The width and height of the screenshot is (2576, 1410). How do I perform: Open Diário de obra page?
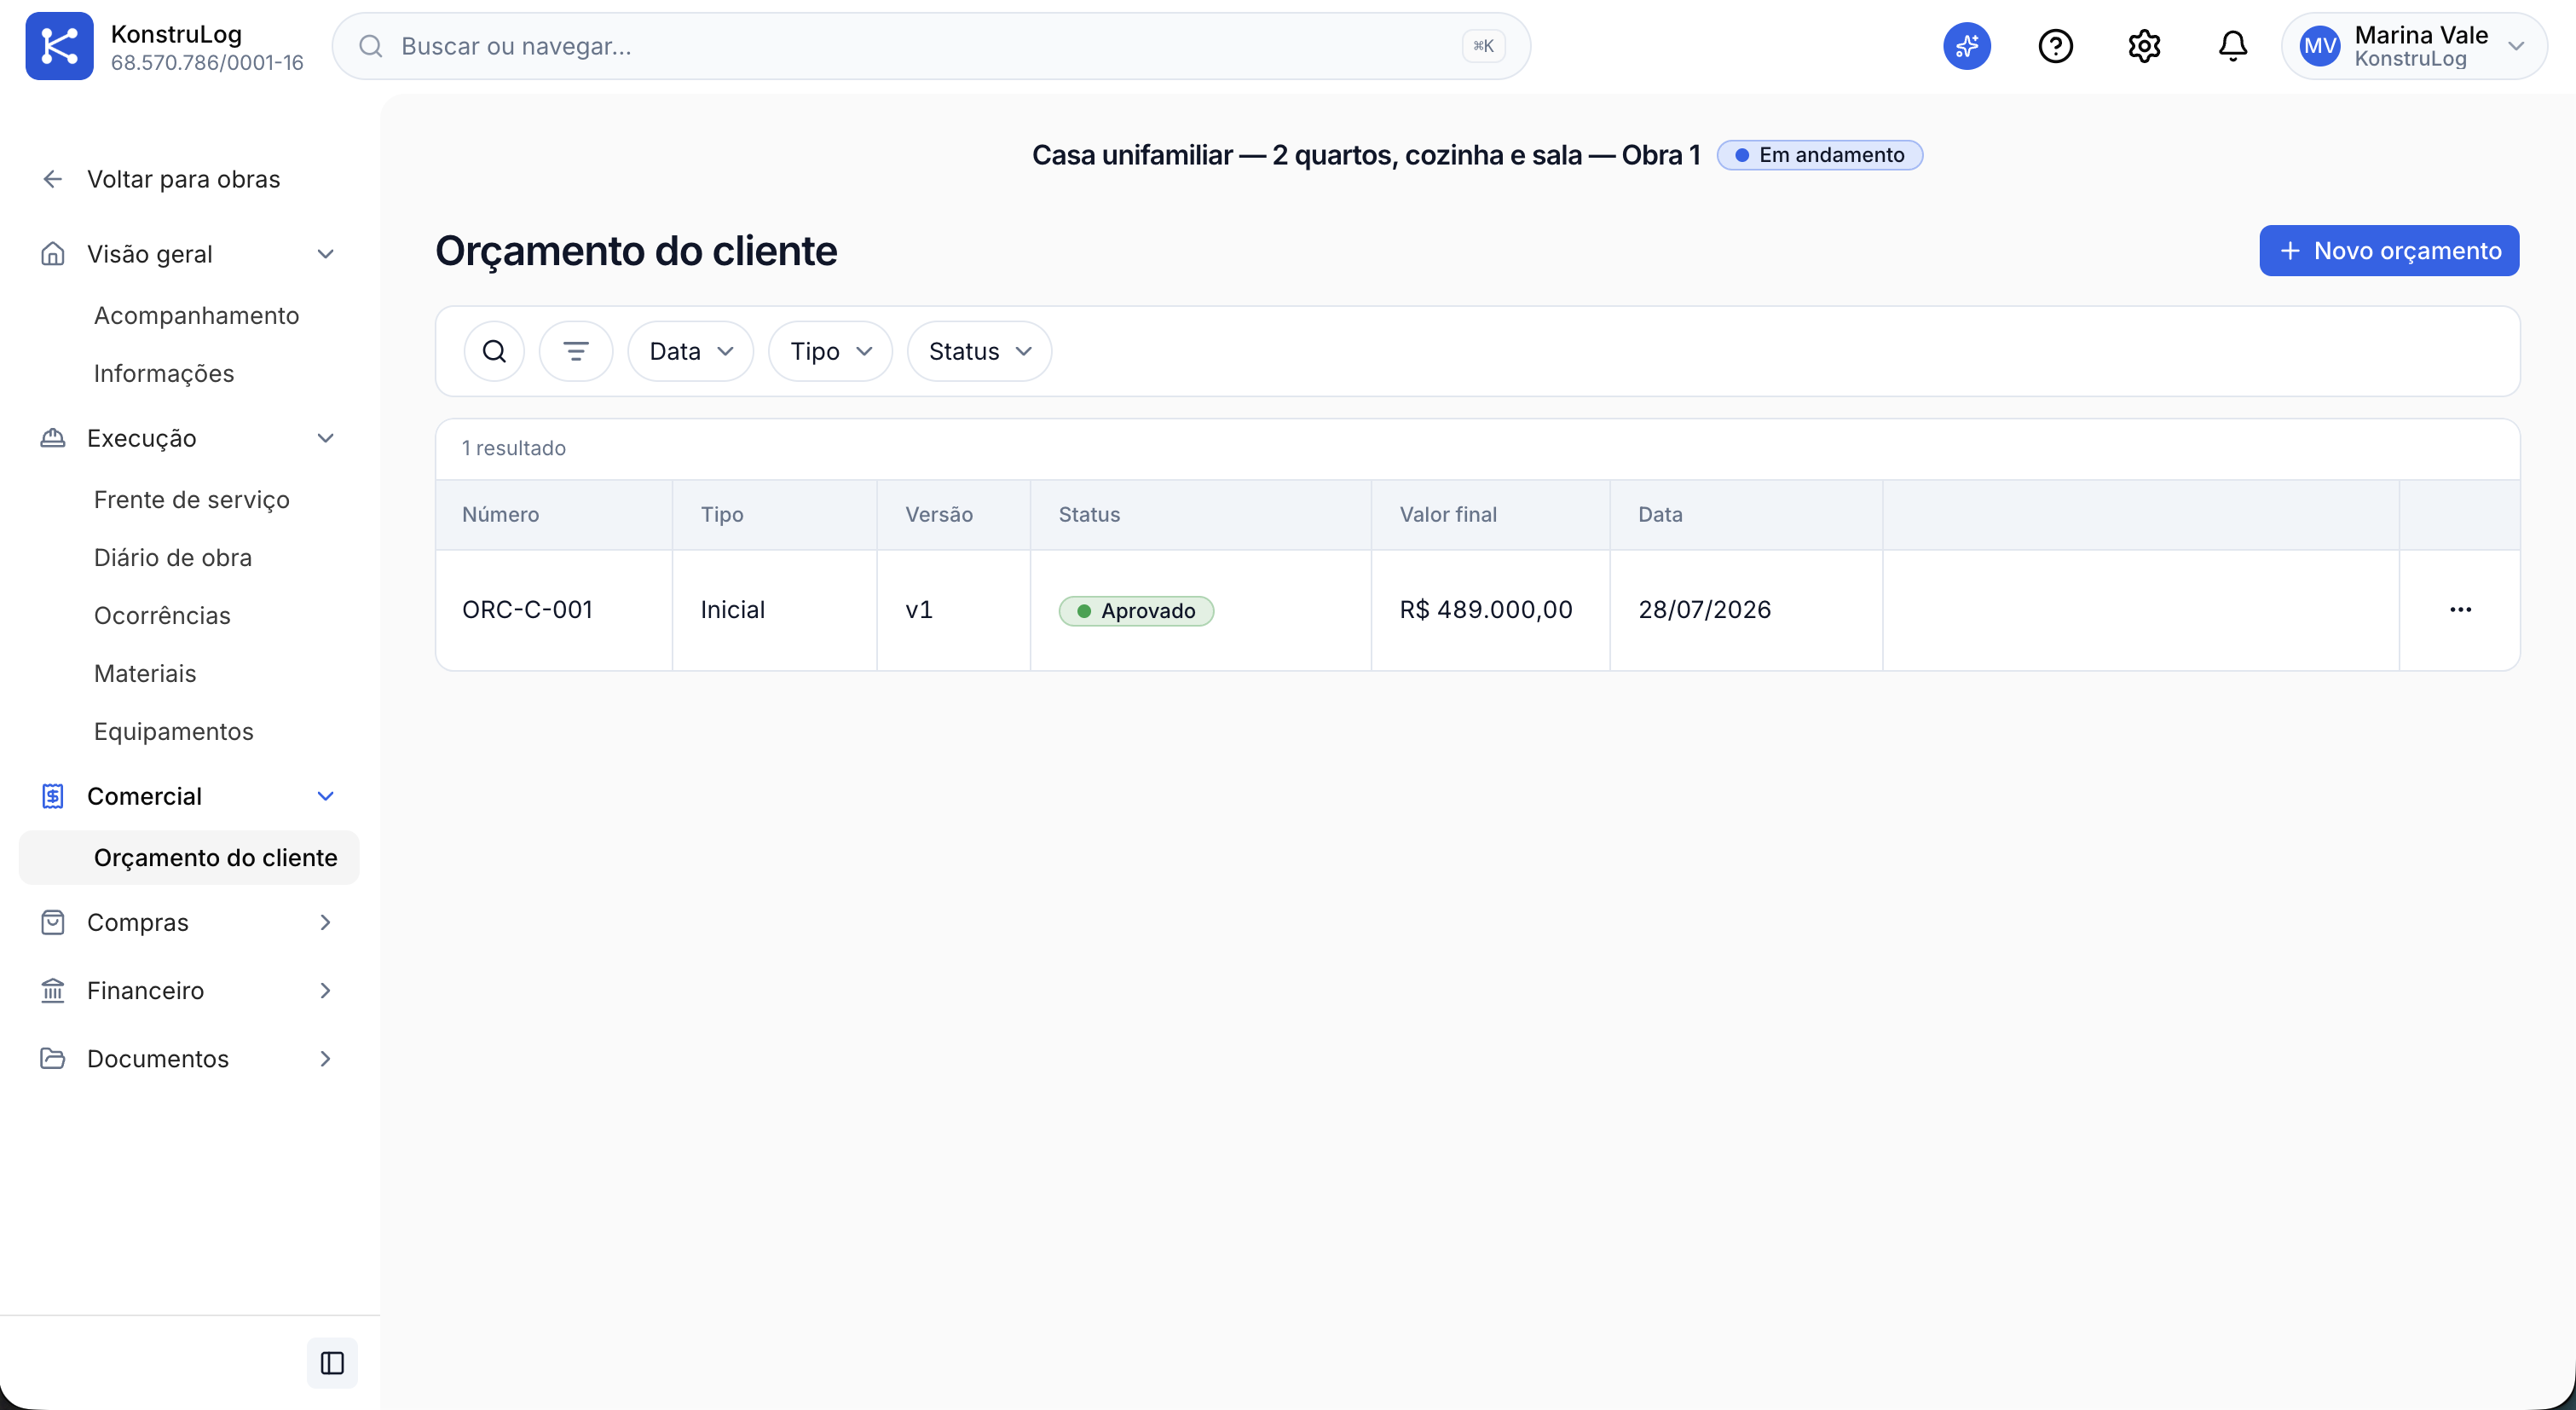tap(173, 557)
